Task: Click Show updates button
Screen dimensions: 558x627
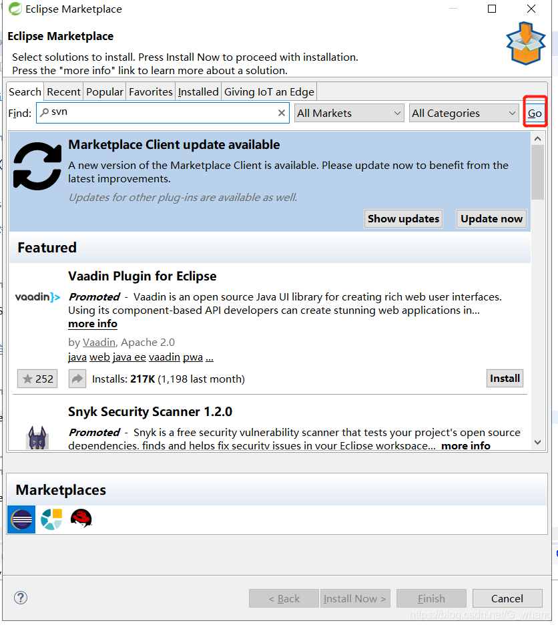Action: click(x=403, y=219)
